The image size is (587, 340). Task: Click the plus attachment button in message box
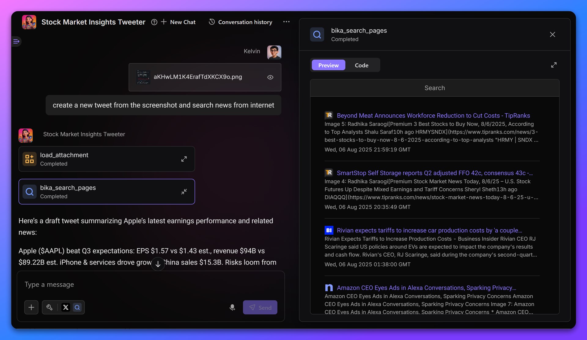pyautogui.click(x=31, y=307)
